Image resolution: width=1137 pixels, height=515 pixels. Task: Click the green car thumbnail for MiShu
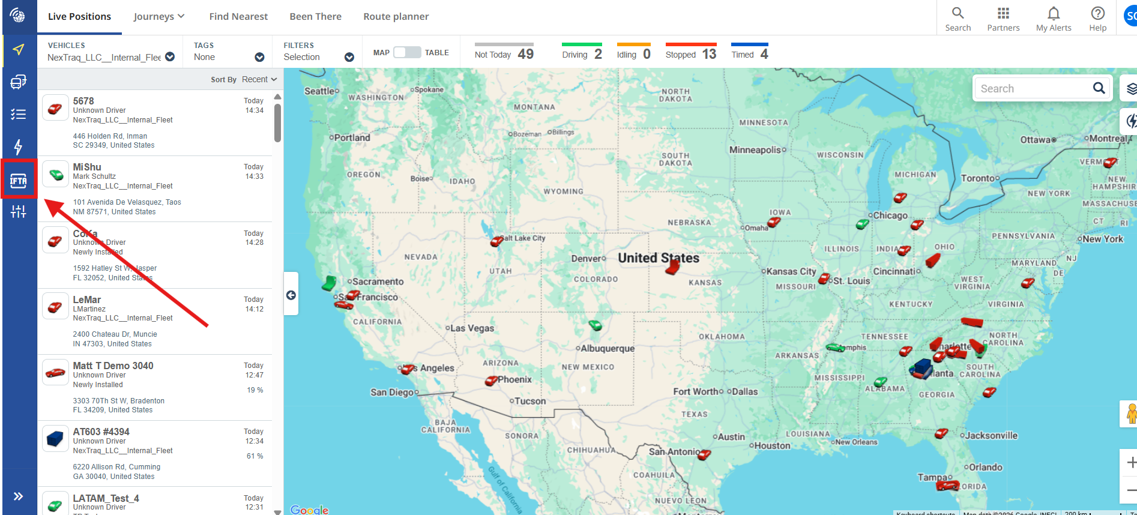click(x=55, y=174)
